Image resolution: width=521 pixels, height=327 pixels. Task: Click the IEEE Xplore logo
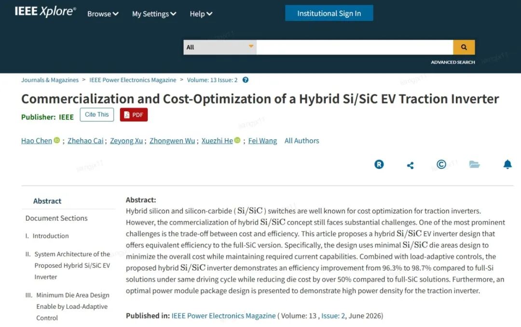click(x=45, y=12)
